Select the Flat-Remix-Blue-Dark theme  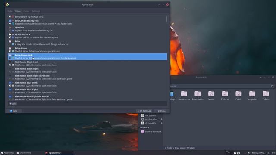(88, 84)
